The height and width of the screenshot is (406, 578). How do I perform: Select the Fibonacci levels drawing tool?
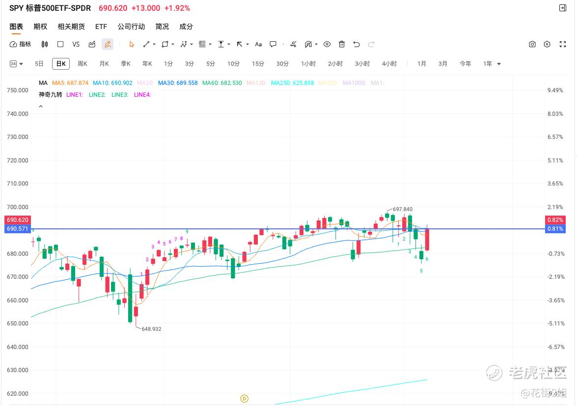[202, 44]
